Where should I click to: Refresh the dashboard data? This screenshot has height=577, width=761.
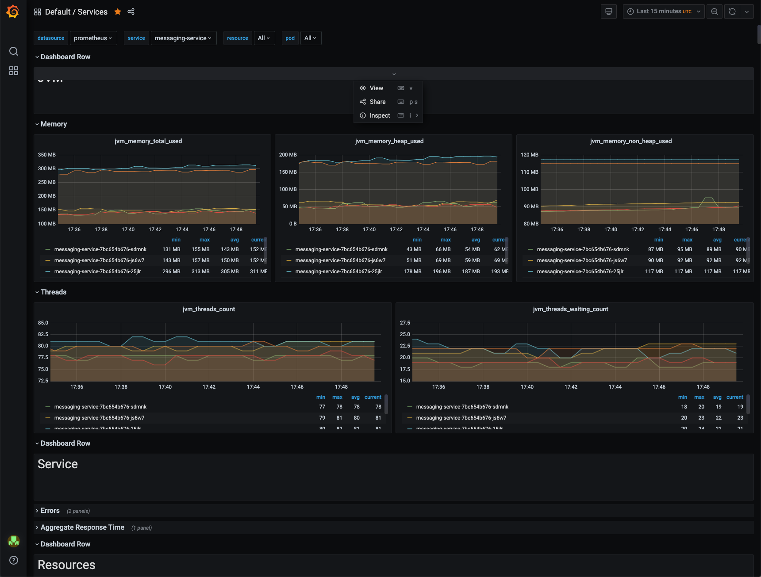pyautogui.click(x=731, y=11)
